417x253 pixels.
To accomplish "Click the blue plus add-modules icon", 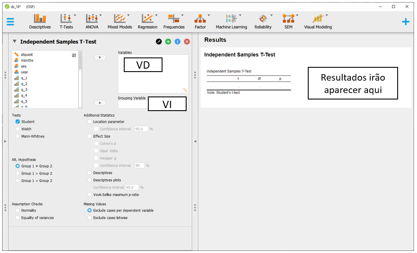I will [x=405, y=22].
